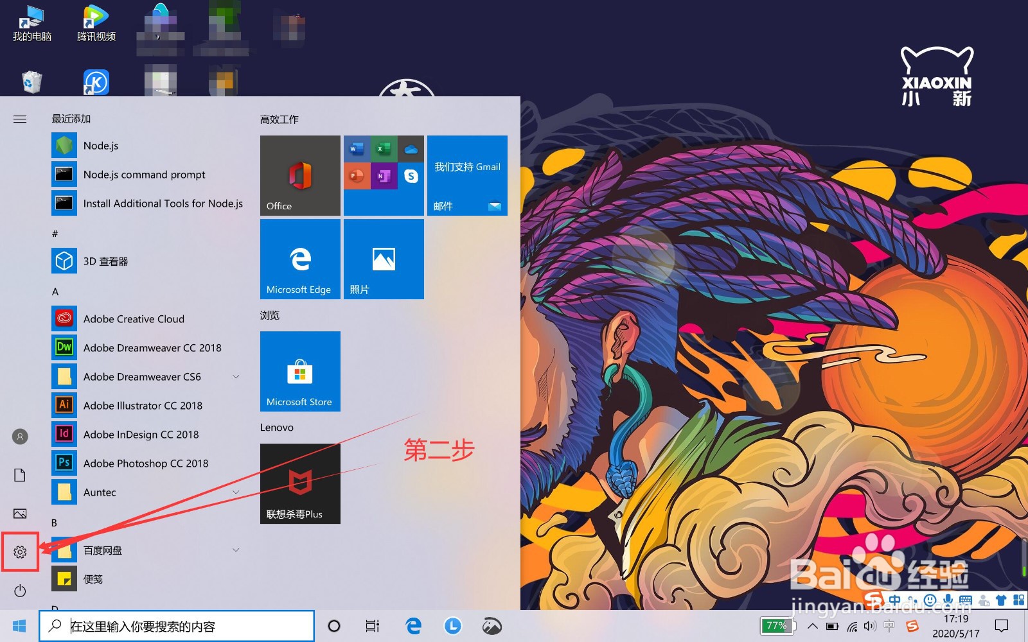Click the Windows Start button
The width and height of the screenshot is (1028, 642).
pos(19,626)
